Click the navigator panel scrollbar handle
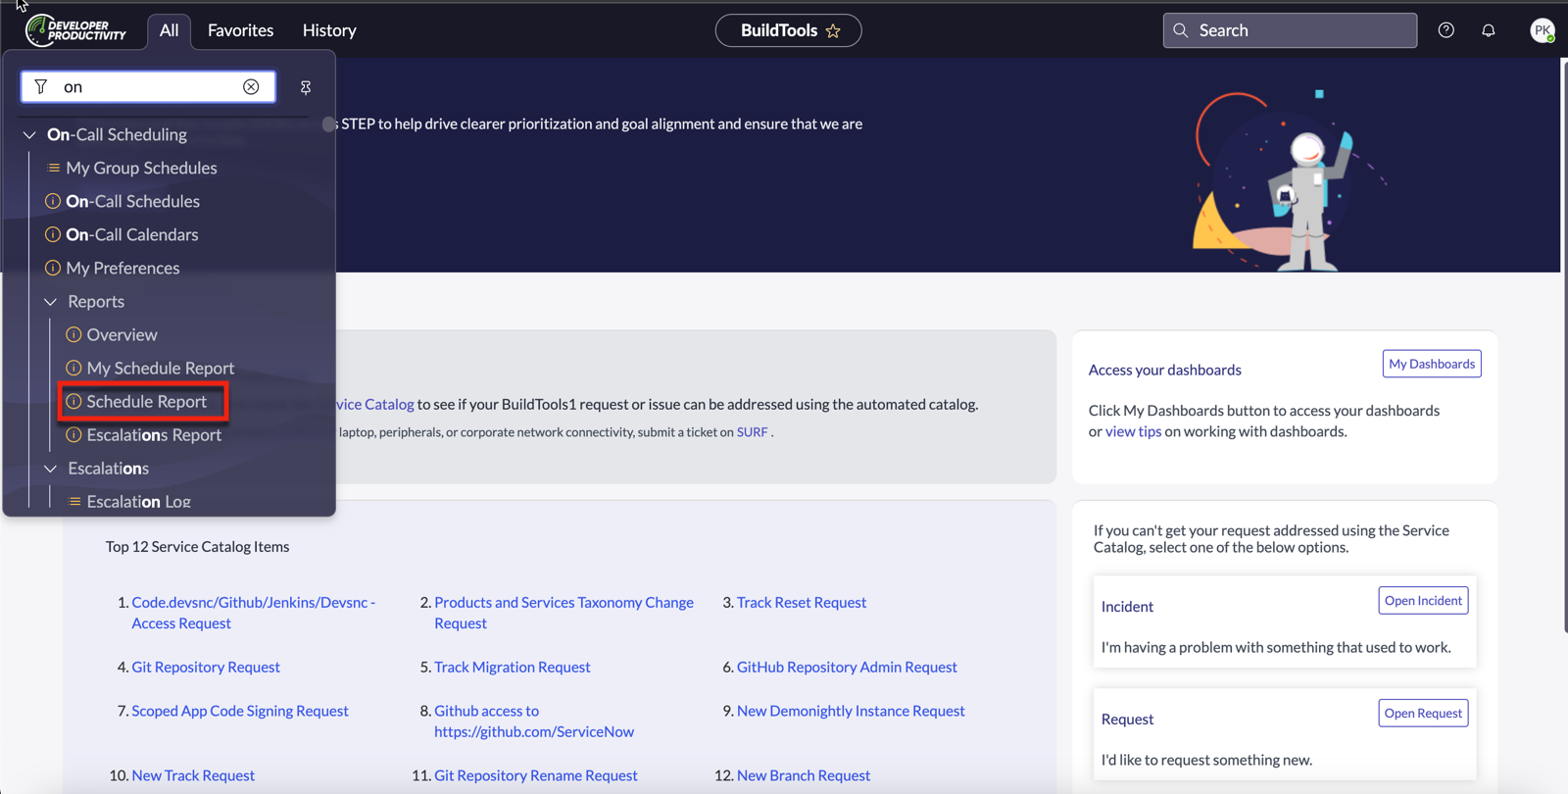 (328, 124)
